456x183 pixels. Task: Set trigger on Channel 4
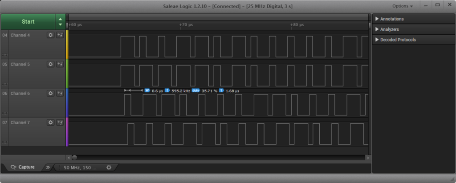click(60, 35)
